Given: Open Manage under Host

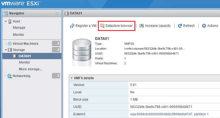Looking at the screenshot, I should [x=19, y=28].
